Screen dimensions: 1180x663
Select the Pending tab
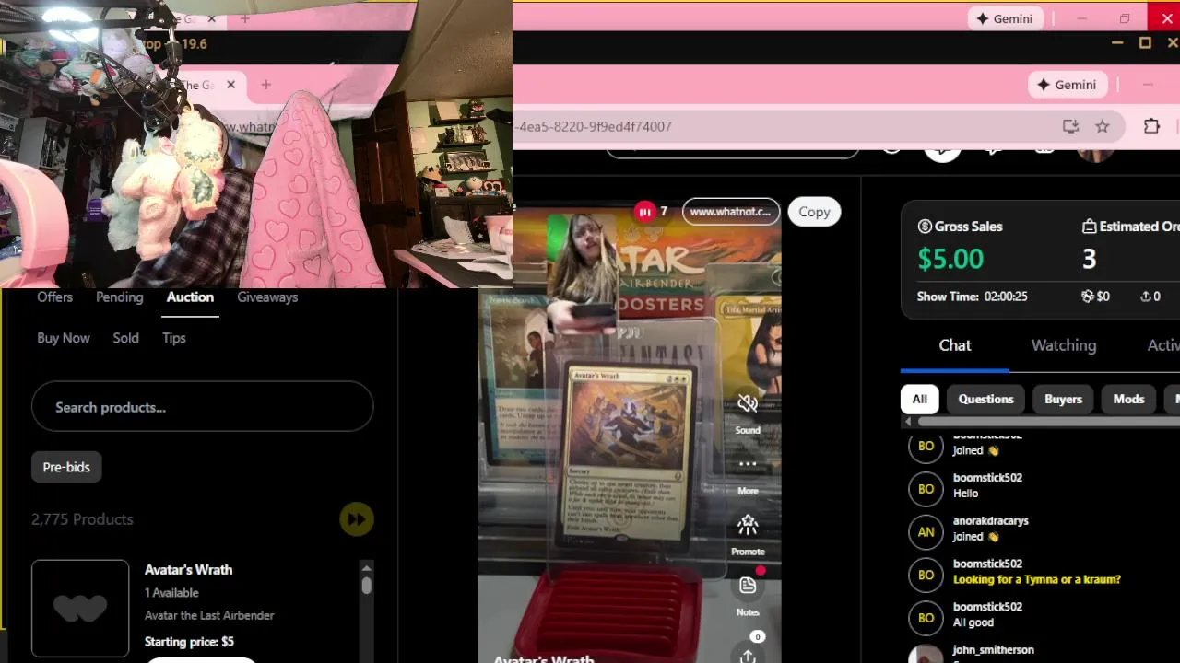point(120,297)
